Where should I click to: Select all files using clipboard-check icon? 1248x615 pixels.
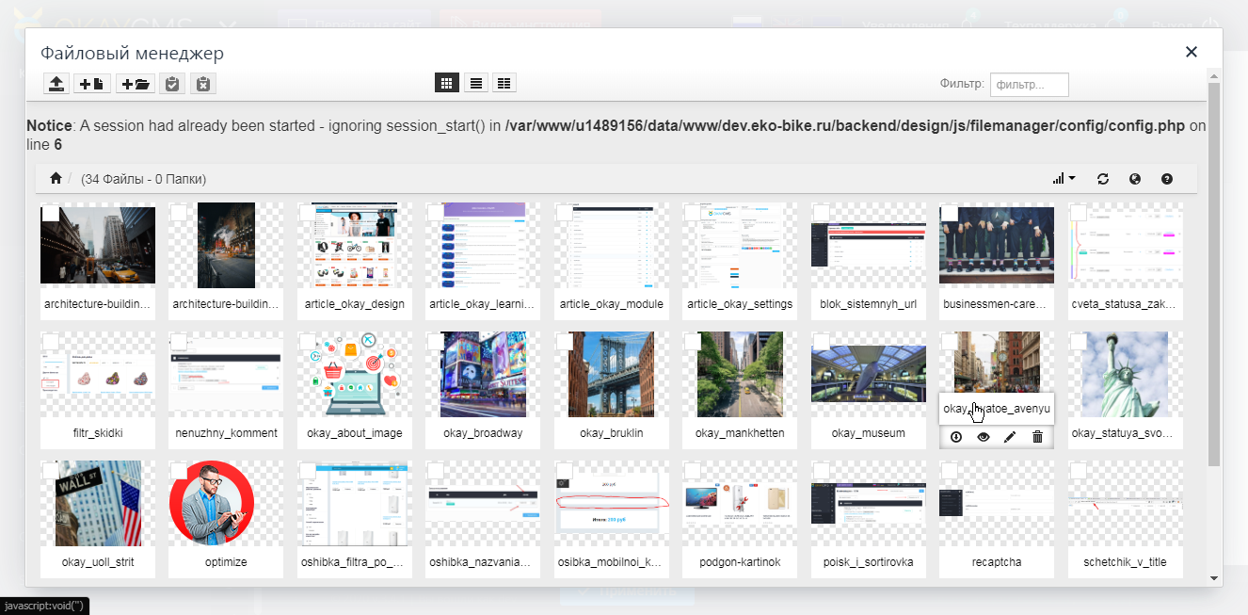(172, 83)
